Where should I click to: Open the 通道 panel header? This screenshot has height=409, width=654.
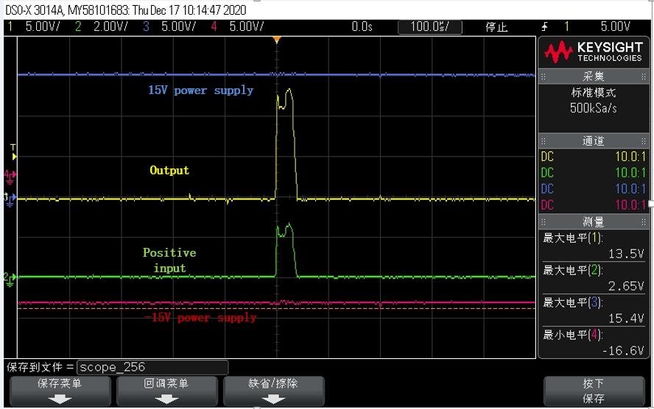tap(594, 141)
